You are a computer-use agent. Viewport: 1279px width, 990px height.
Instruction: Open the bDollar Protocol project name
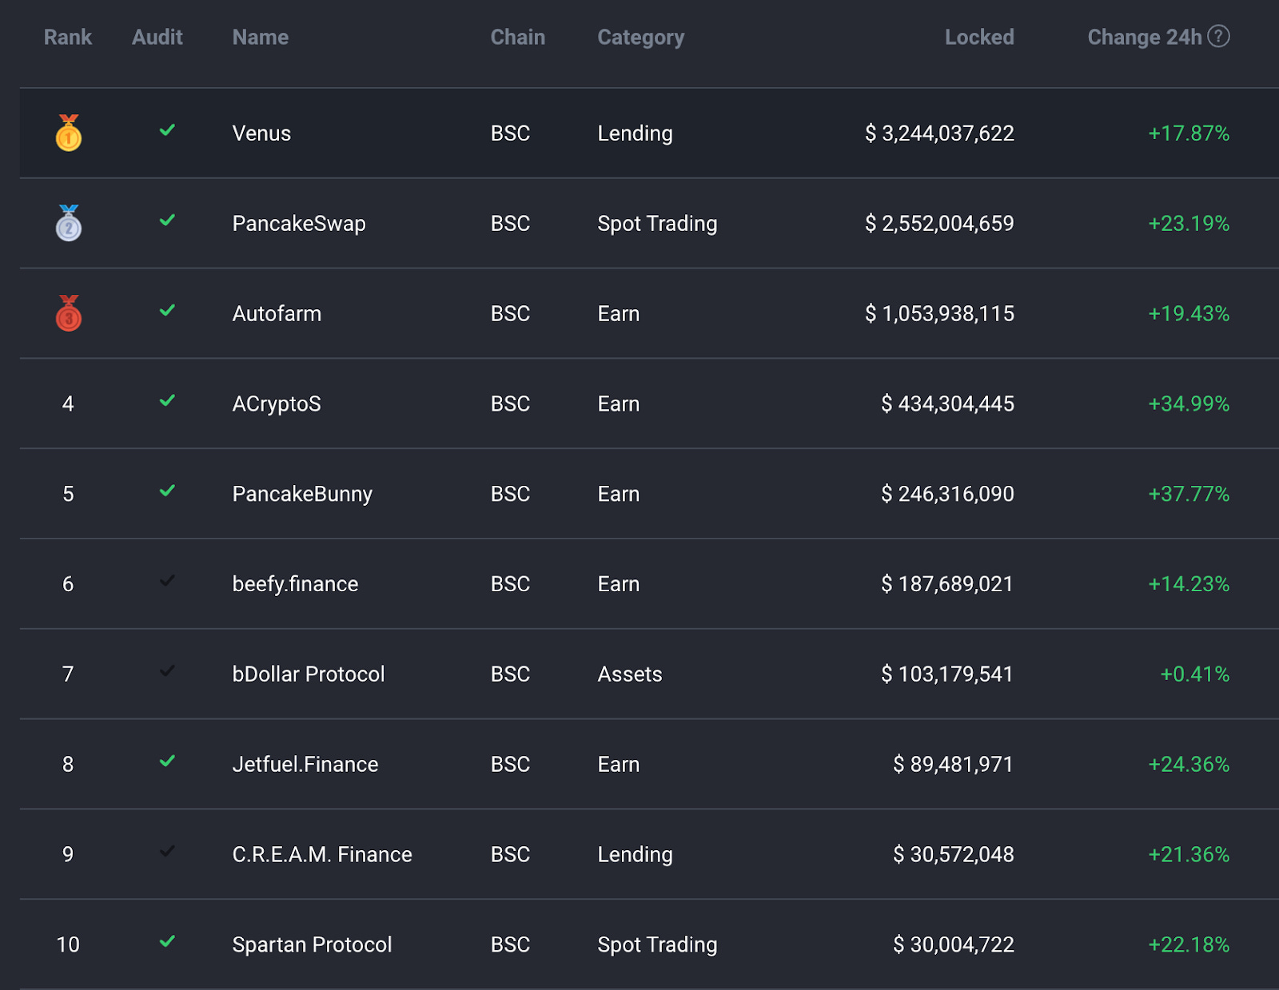(x=309, y=674)
